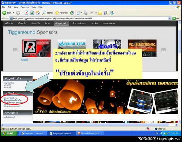Launch the Messenger people icon

111,13
